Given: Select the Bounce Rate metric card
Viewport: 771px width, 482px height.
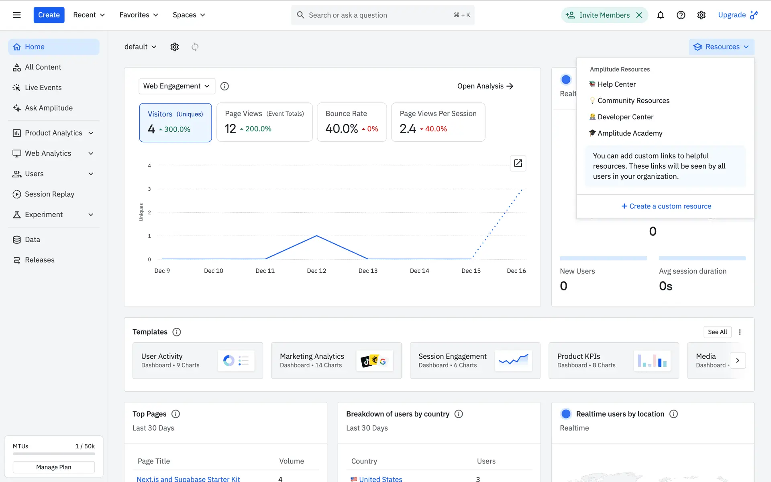Looking at the screenshot, I should point(351,123).
